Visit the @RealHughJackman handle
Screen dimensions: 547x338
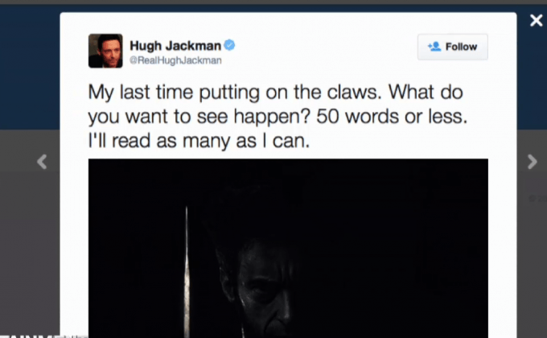(175, 60)
